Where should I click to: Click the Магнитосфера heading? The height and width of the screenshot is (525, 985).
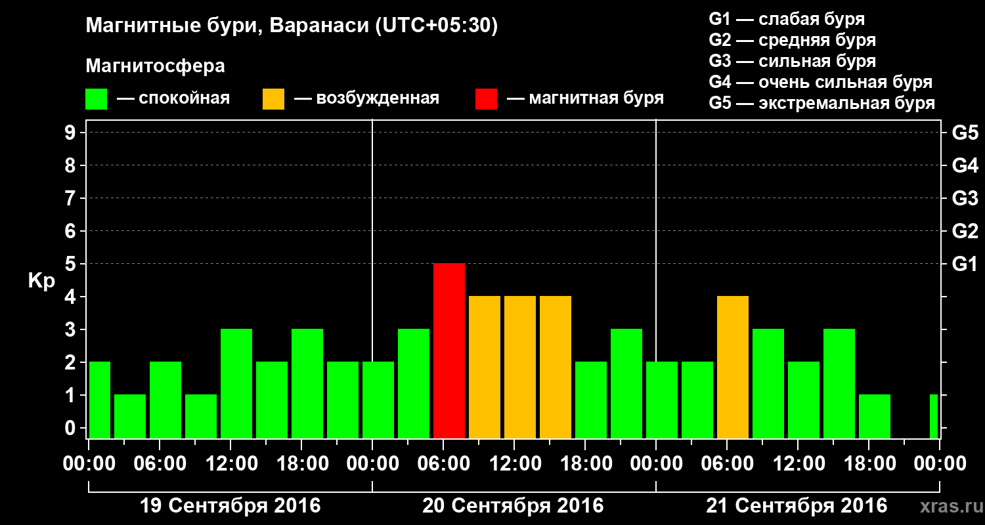pos(155,66)
